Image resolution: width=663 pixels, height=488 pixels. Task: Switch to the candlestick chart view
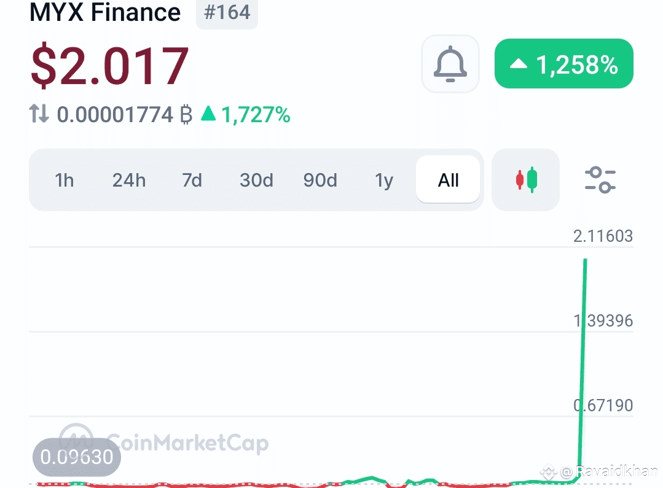pos(525,180)
